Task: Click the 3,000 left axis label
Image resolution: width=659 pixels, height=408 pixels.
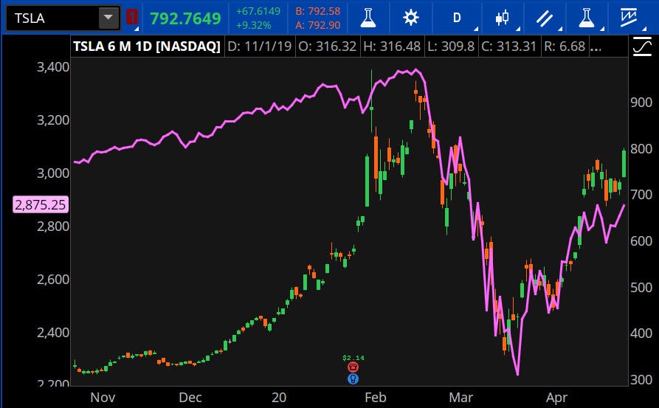Action: 53,173
